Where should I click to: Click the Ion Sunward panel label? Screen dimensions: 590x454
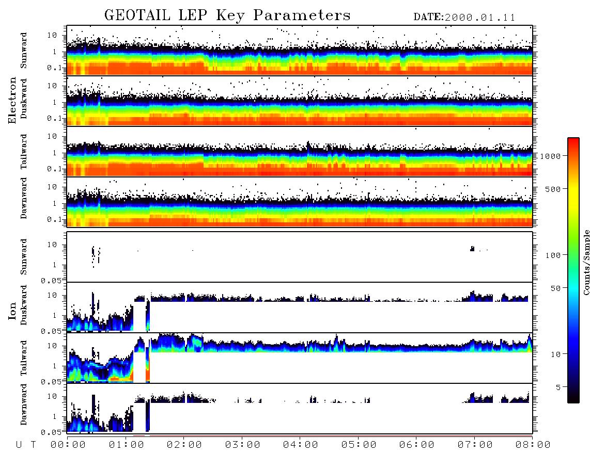coord(24,256)
